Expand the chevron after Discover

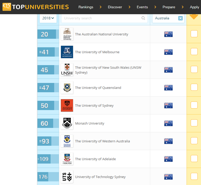pos(130,7)
